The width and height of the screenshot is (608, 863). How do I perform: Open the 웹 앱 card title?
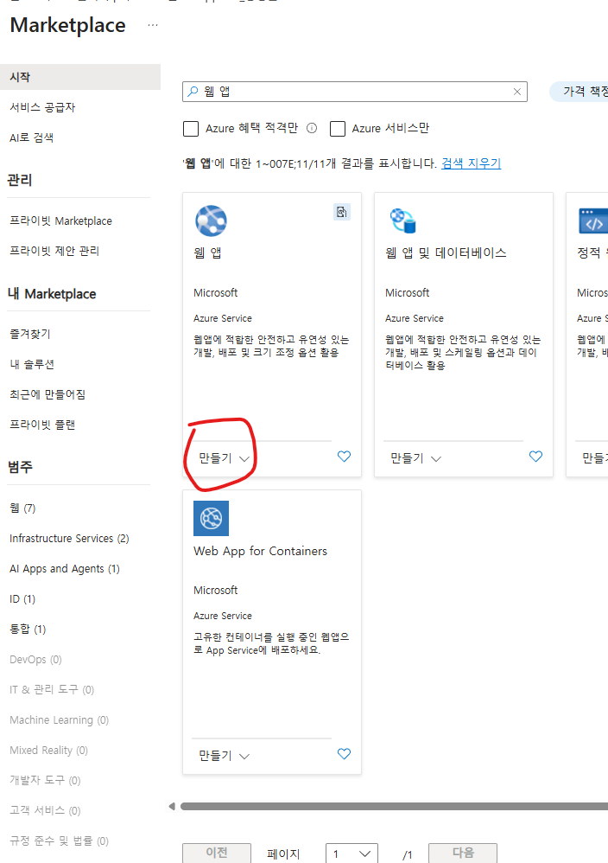click(x=208, y=253)
